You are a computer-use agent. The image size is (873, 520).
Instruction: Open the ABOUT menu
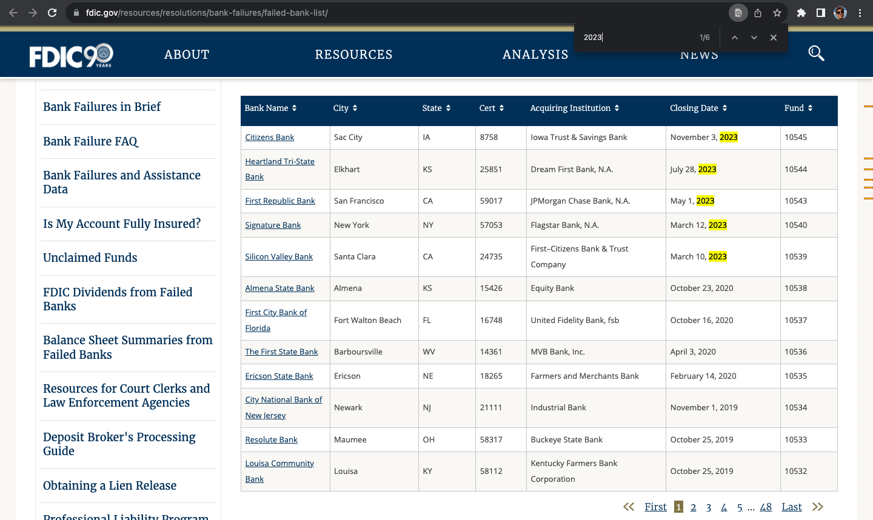187,55
